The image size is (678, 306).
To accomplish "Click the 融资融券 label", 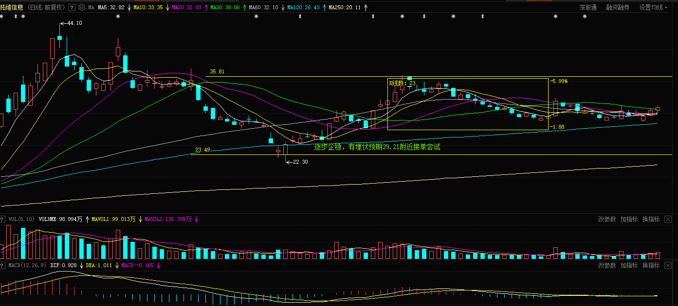I will coord(618,7).
